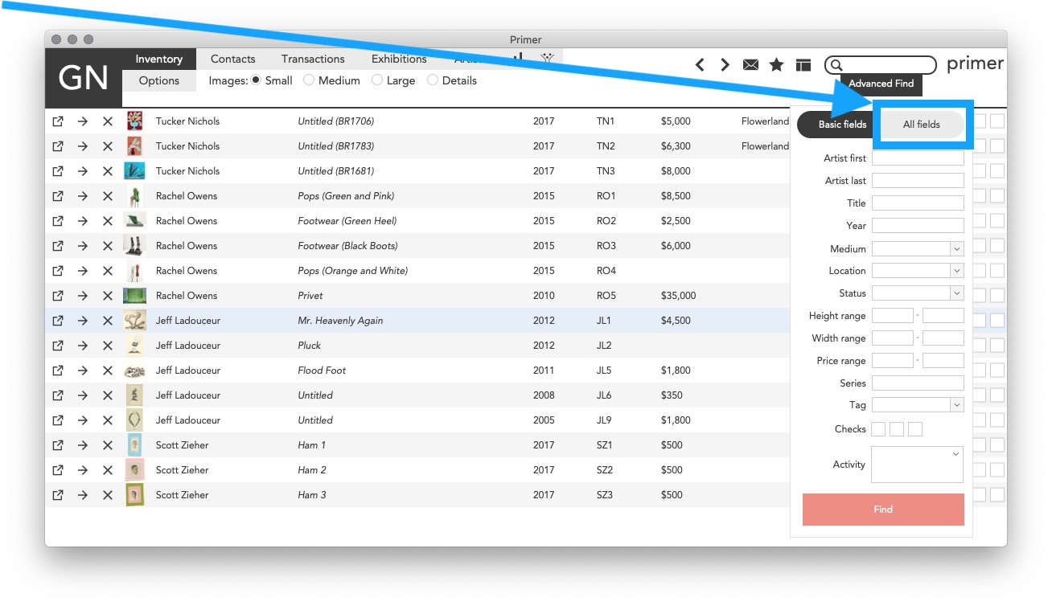Click the envelope icon in the top toolbar
The image size is (1052, 606).
750,64
